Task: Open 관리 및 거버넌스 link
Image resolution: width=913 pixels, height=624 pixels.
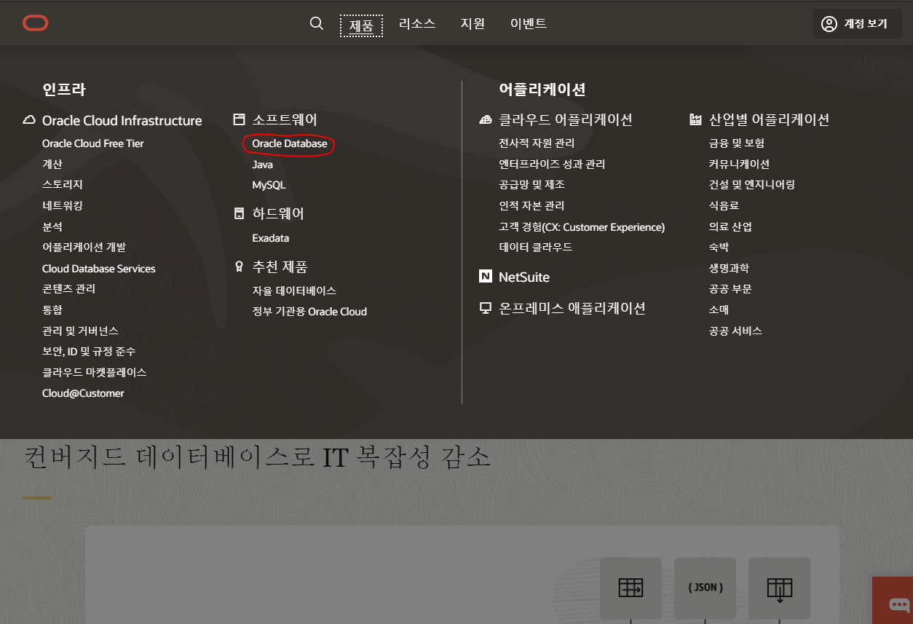Action: (80, 331)
